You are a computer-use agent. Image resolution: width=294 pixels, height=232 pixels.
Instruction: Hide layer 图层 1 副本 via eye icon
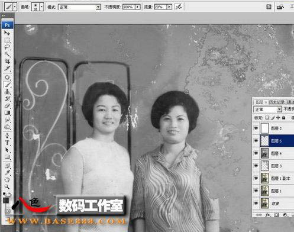pos(256,178)
